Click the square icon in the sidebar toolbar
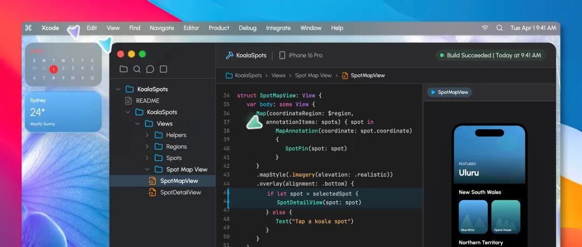The width and height of the screenshot is (582, 247). point(163,69)
